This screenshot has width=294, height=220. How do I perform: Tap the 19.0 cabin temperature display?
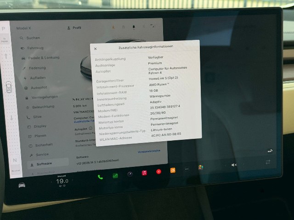[x=62, y=181]
